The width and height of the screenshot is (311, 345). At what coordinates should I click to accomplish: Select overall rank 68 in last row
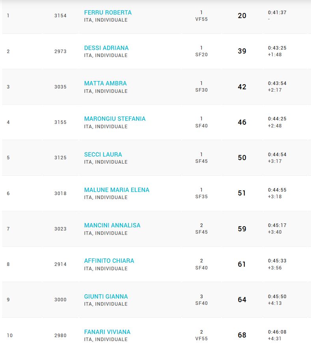pyautogui.click(x=242, y=335)
